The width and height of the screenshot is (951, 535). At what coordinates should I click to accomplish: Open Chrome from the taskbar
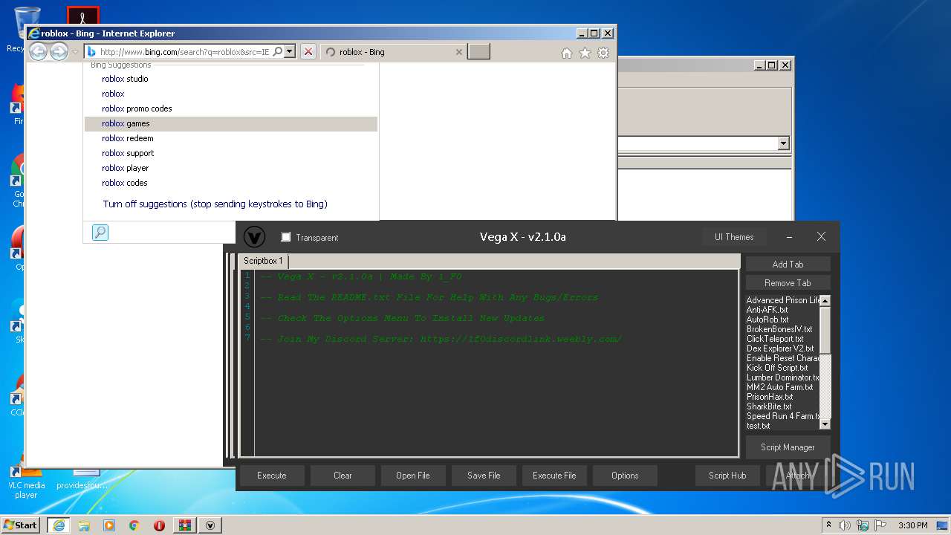click(134, 525)
